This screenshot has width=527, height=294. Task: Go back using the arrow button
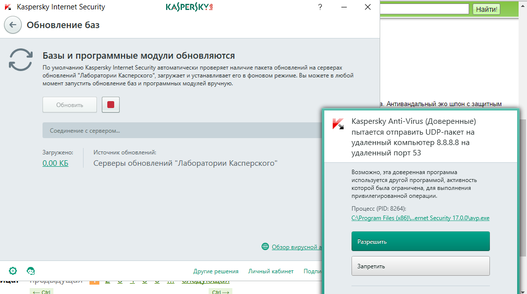click(13, 25)
